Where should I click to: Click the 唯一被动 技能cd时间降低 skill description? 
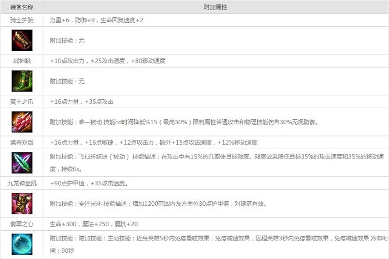184,122
